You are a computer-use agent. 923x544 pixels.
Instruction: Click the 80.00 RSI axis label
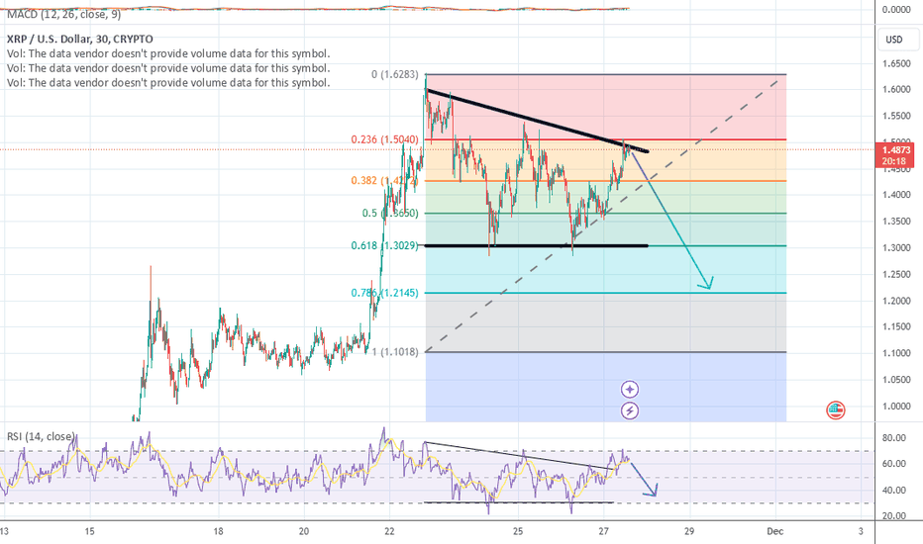point(894,437)
